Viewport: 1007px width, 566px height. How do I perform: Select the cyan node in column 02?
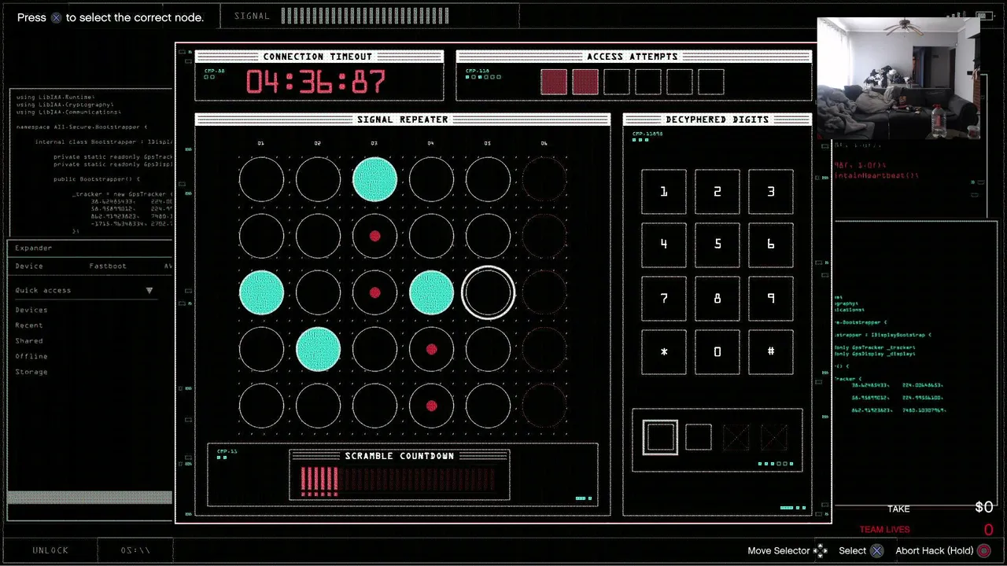[x=318, y=349]
